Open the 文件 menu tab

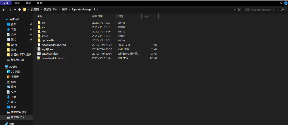6,3
